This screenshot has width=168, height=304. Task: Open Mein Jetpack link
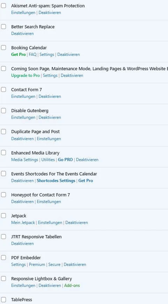tap(23, 223)
